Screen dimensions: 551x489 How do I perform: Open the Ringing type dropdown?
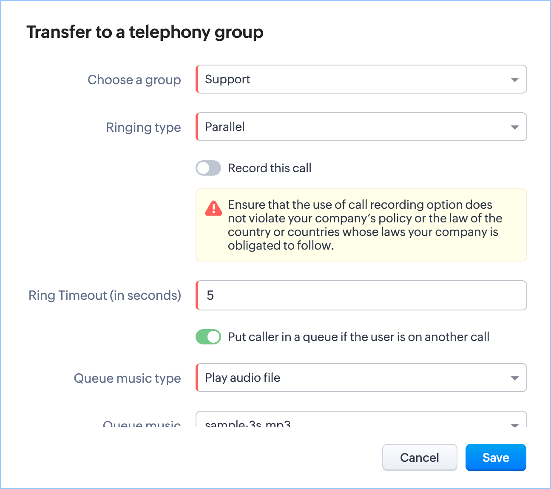[x=361, y=127]
